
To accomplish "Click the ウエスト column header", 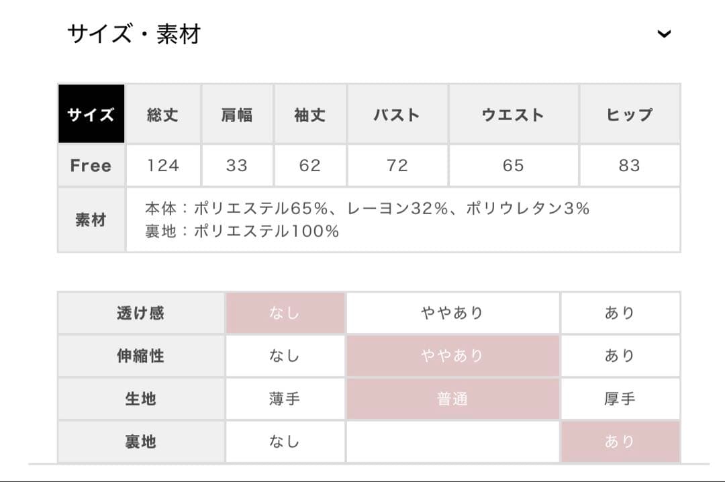I will click(x=514, y=113).
